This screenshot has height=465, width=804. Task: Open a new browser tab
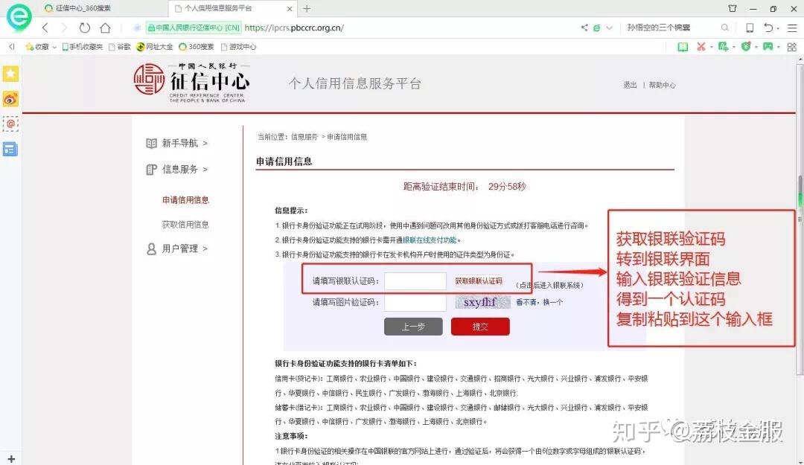click(307, 9)
